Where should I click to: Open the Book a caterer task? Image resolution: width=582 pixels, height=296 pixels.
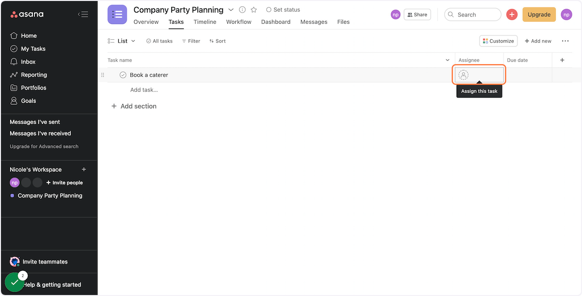coord(149,75)
